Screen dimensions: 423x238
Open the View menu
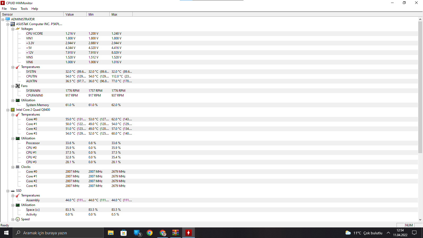[13, 9]
